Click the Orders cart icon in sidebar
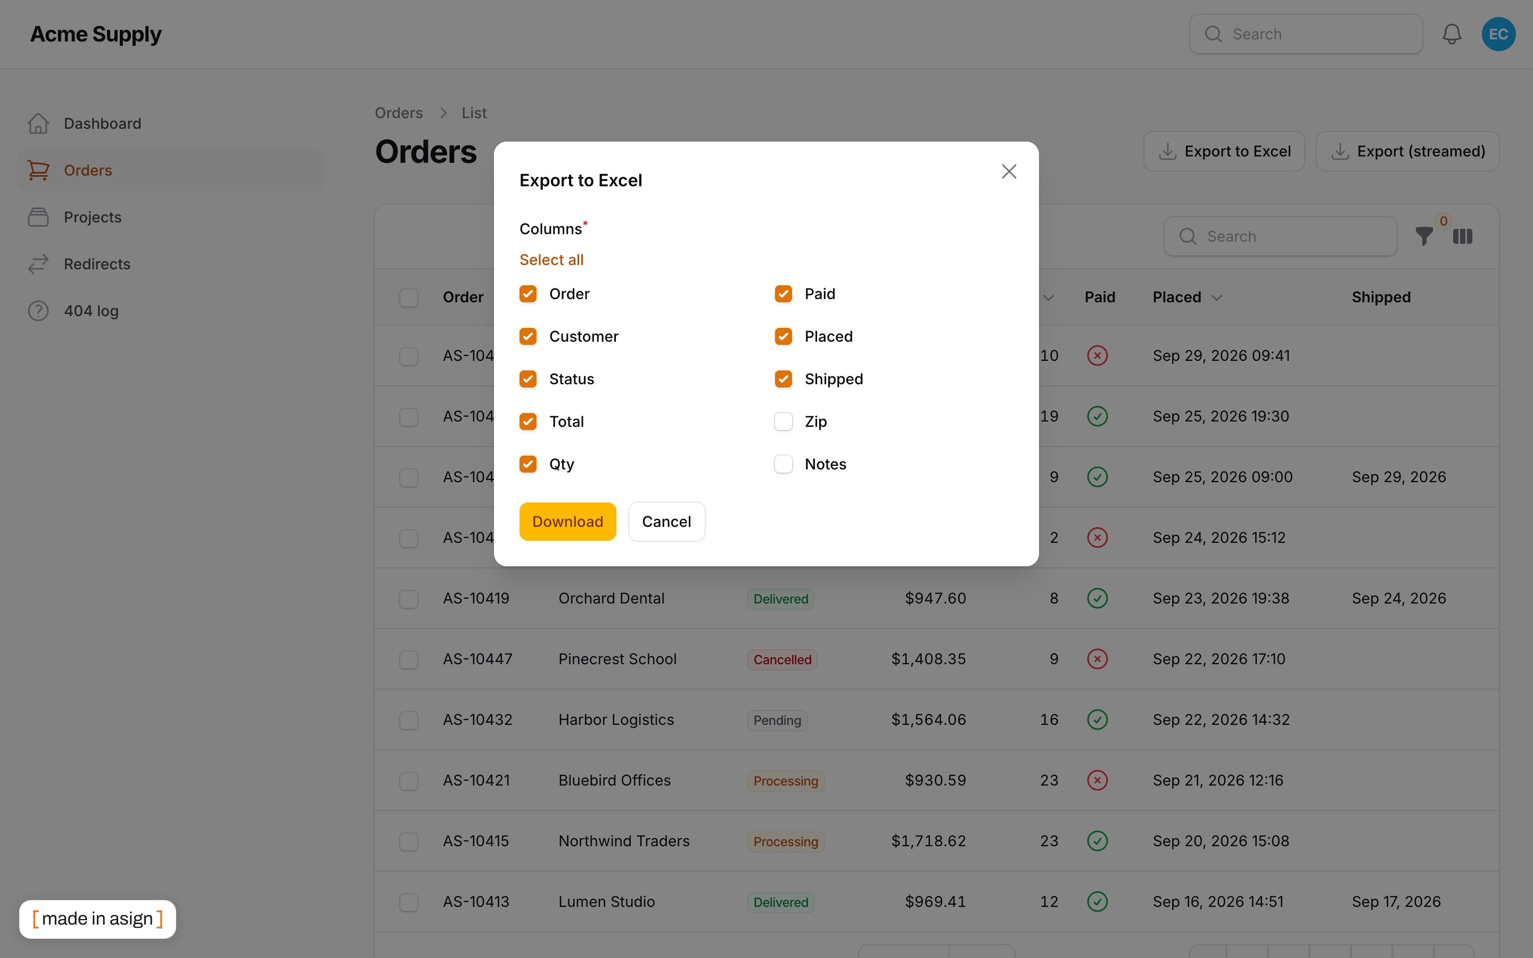Viewport: 1533px width, 958px height. pos(38,170)
